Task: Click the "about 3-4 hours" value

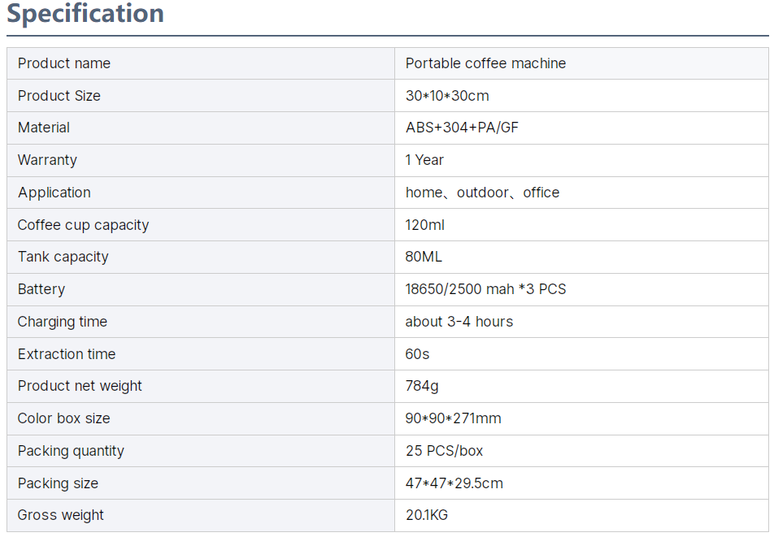Action: [x=459, y=322]
